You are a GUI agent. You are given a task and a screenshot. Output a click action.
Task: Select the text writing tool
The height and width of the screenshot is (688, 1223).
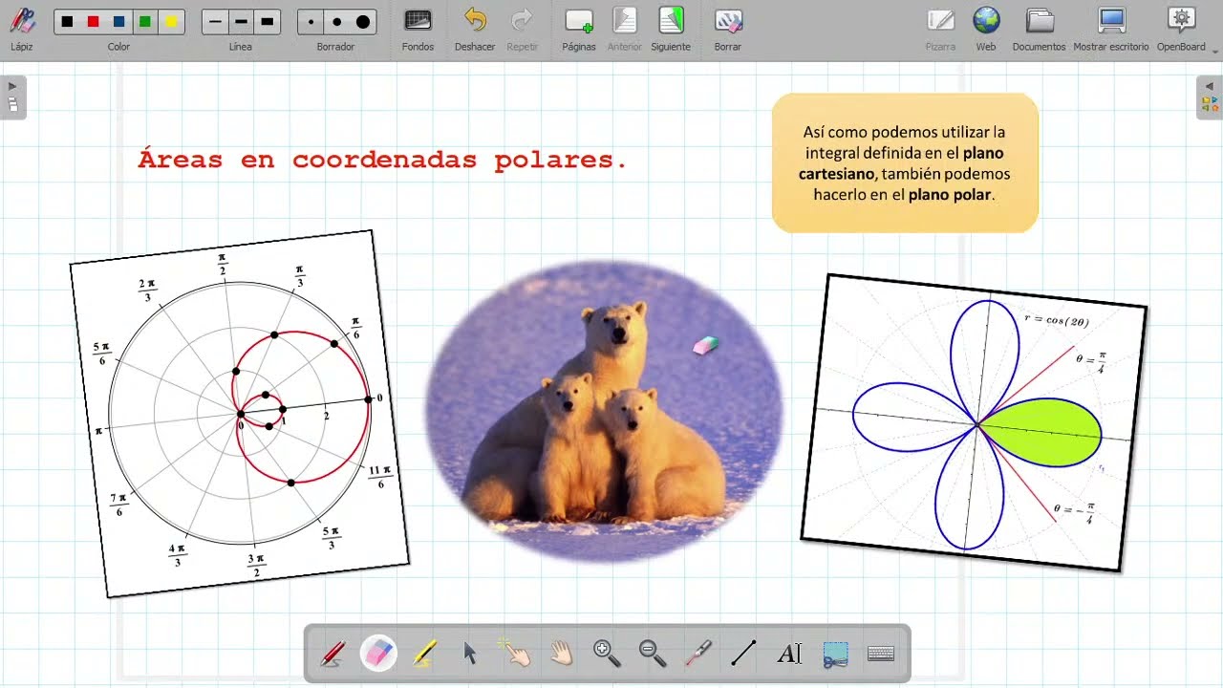tap(789, 654)
